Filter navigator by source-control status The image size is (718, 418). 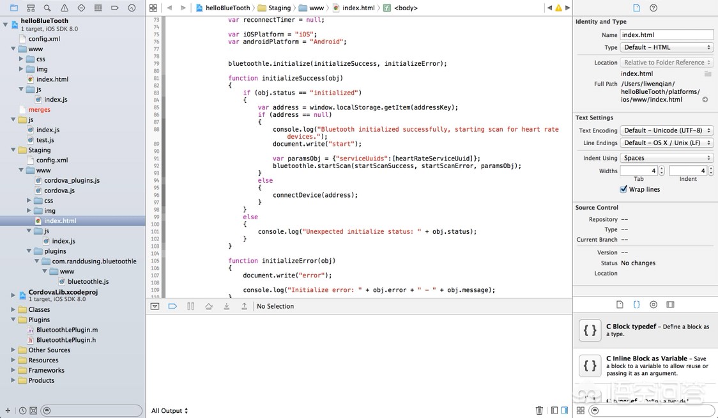point(33,411)
